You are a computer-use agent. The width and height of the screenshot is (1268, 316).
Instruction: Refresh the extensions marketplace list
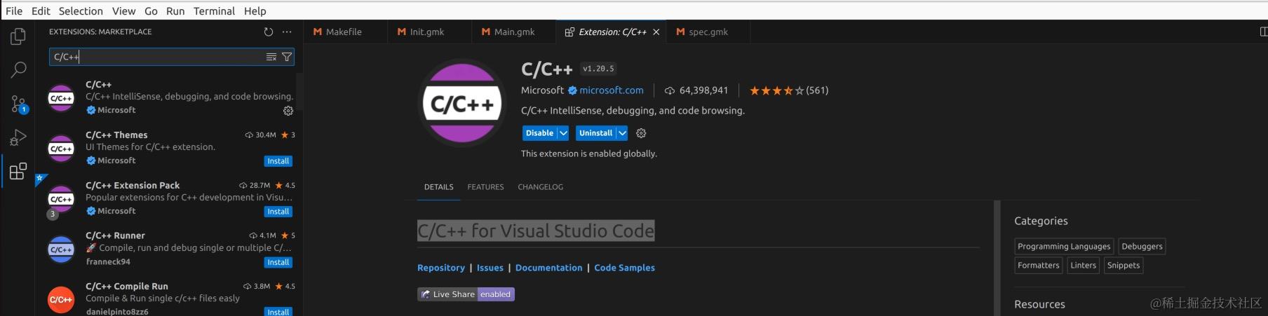tap(268, 32)
